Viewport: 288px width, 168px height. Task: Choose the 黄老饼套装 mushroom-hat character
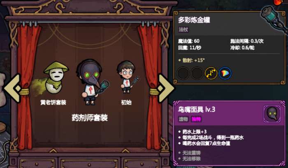(51, 79)
